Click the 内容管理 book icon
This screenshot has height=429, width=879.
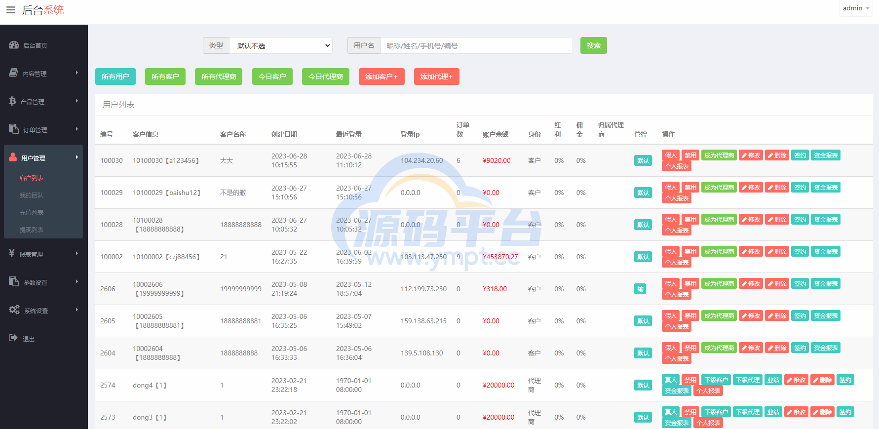pyautogui.click(x=14, y=73)
